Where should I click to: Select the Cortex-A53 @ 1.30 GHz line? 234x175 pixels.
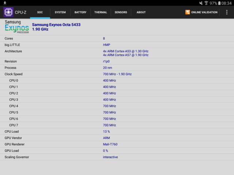click(126, 51)
